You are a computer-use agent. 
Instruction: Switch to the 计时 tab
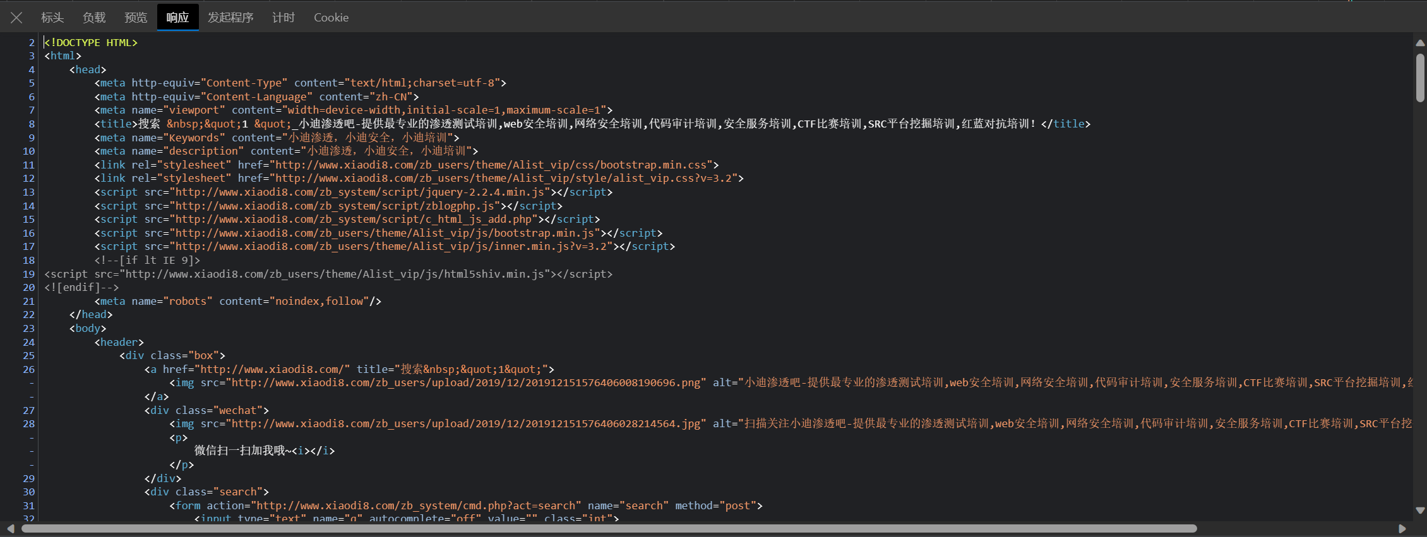284,18
